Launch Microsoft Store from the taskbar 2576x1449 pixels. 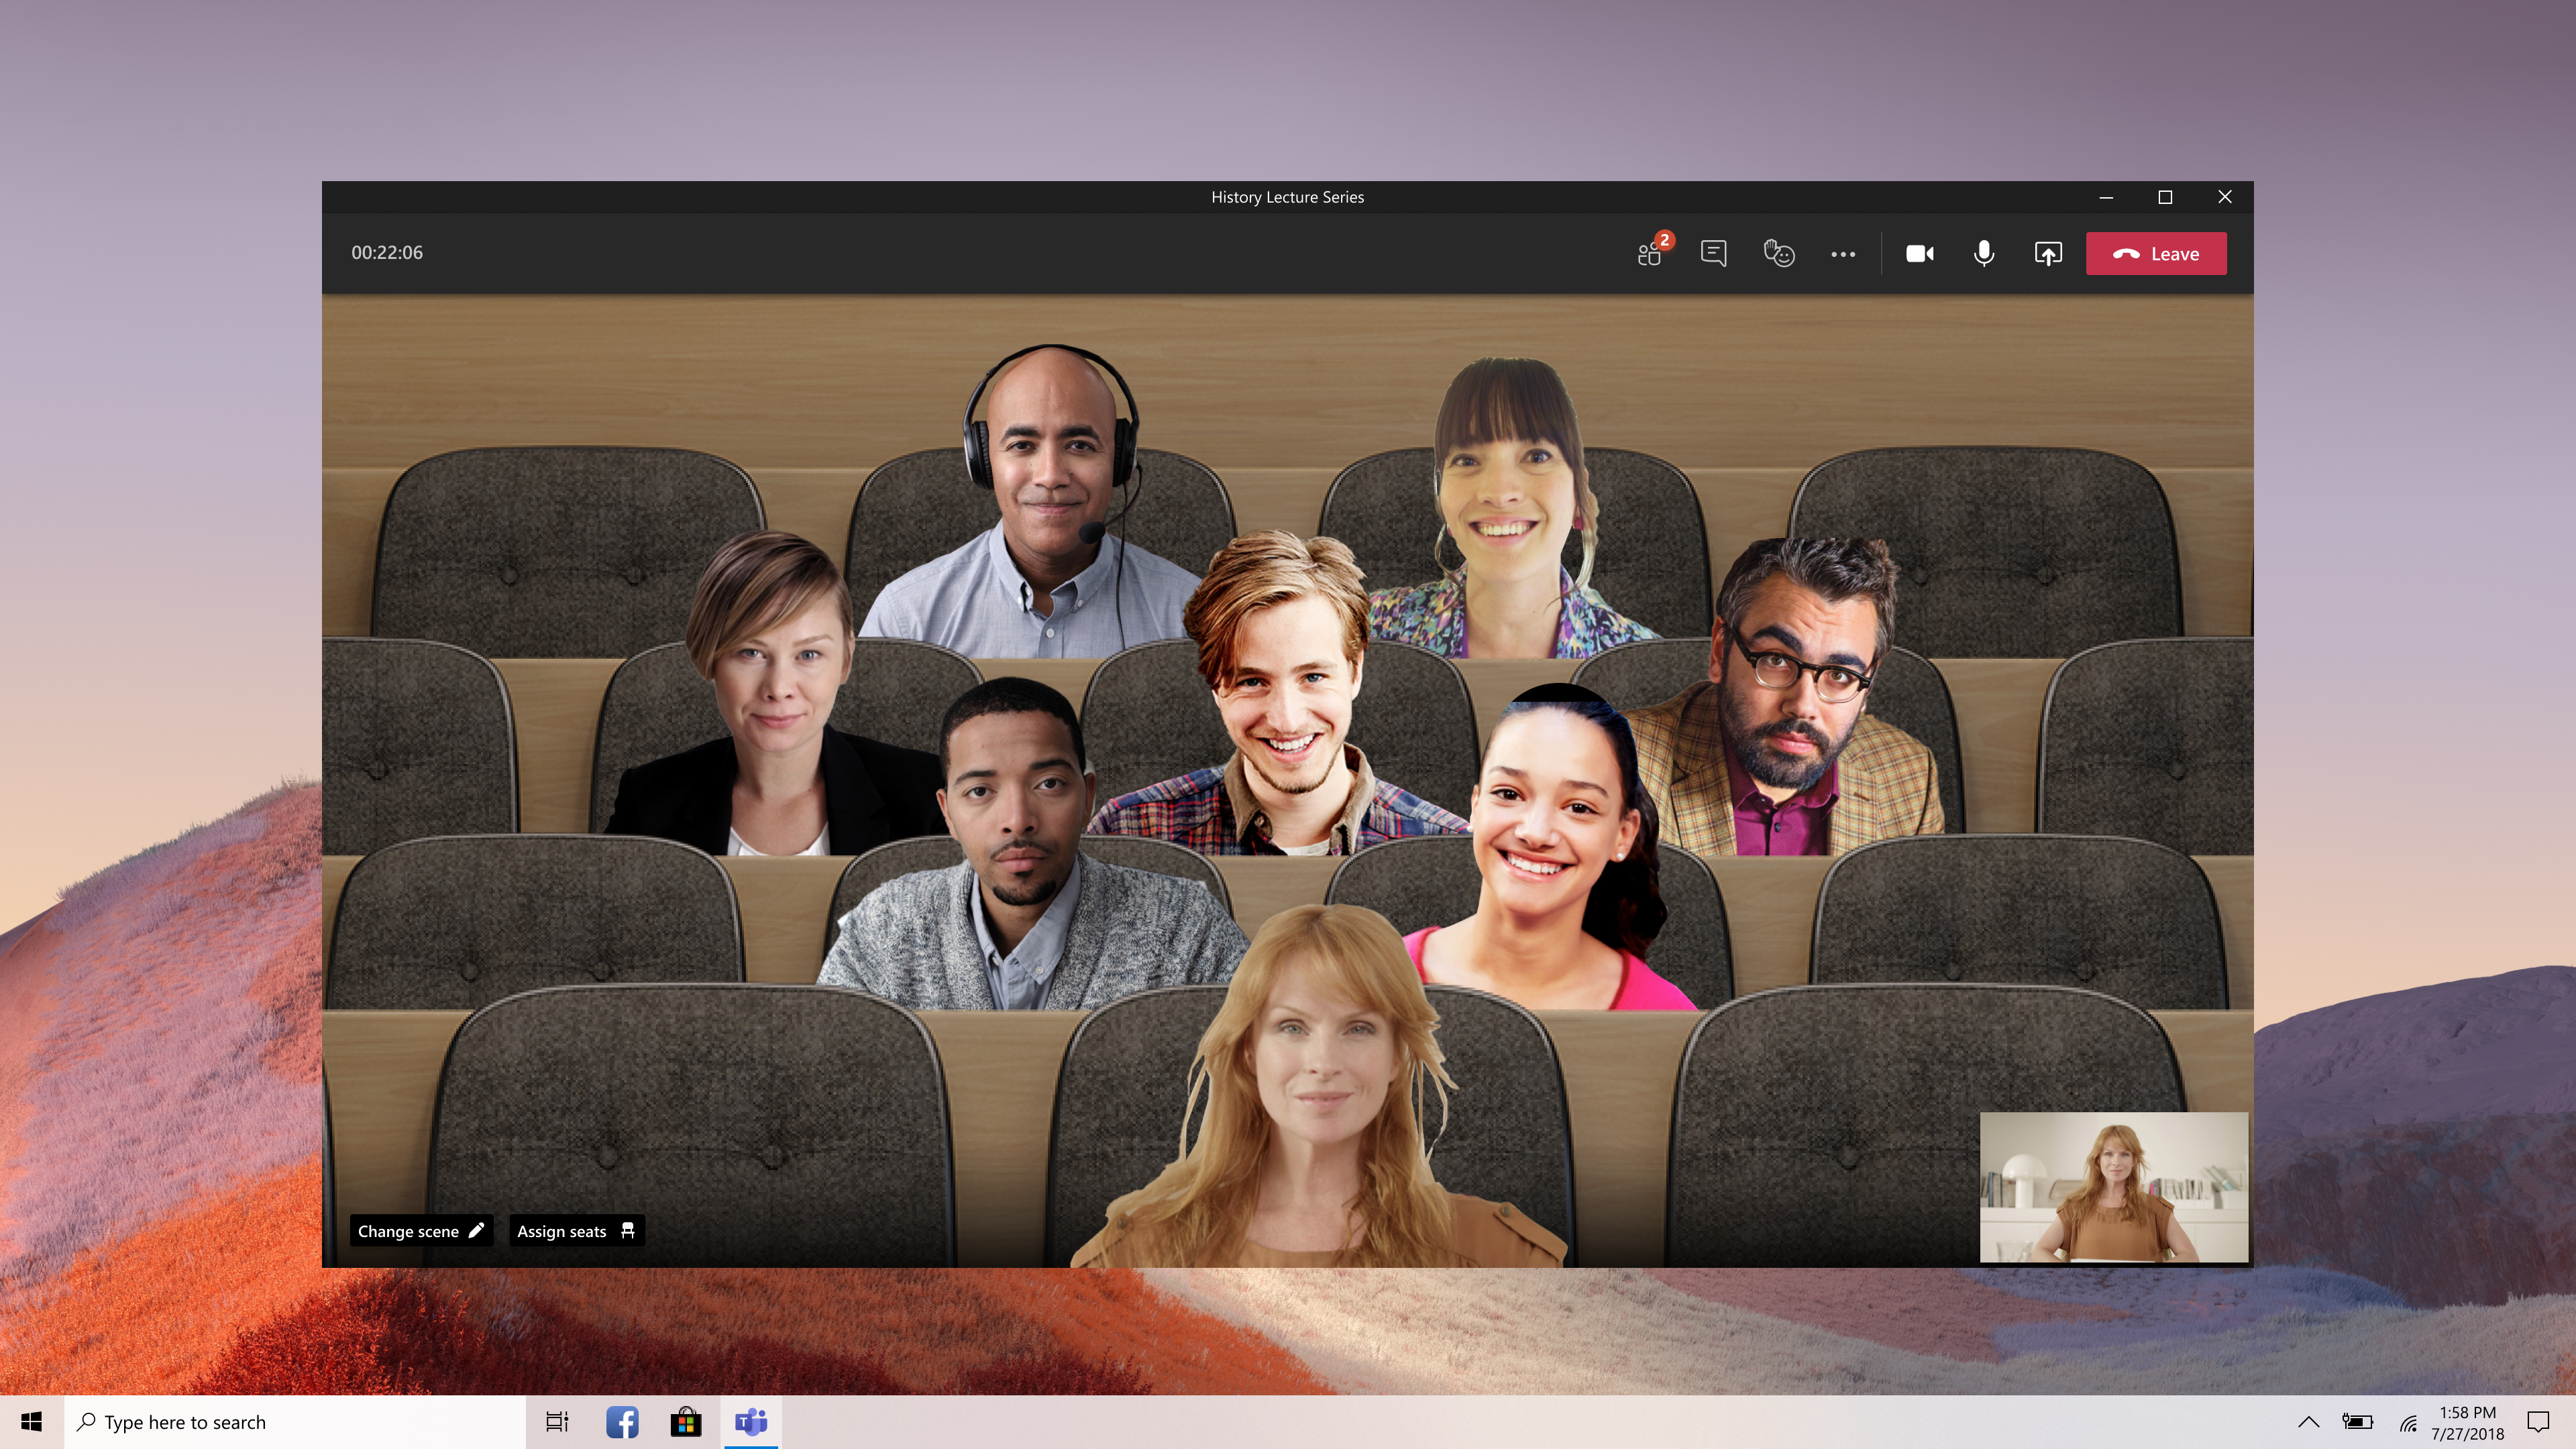pos(686,1421)
